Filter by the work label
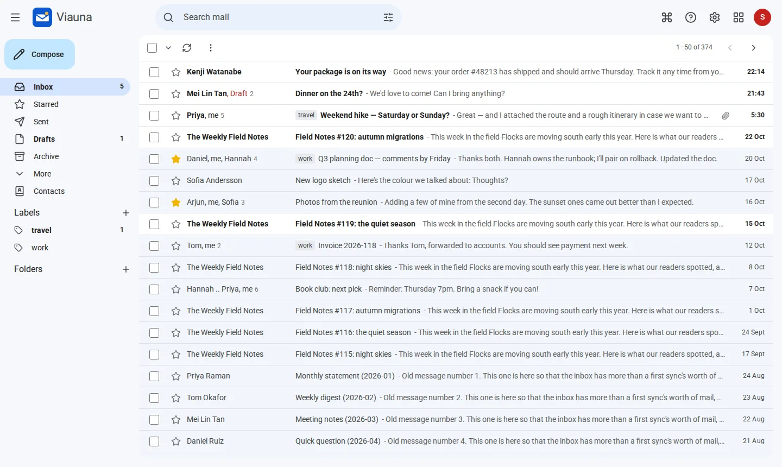782x467 pixels. tap(65, 248)
